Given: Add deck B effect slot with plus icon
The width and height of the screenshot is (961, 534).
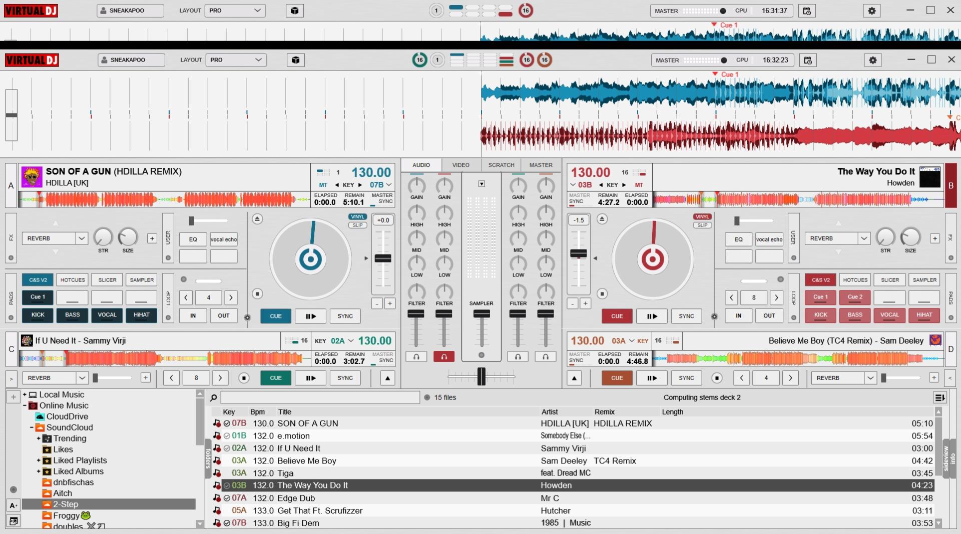Looking at the screenshot, I should click(934, 238).
